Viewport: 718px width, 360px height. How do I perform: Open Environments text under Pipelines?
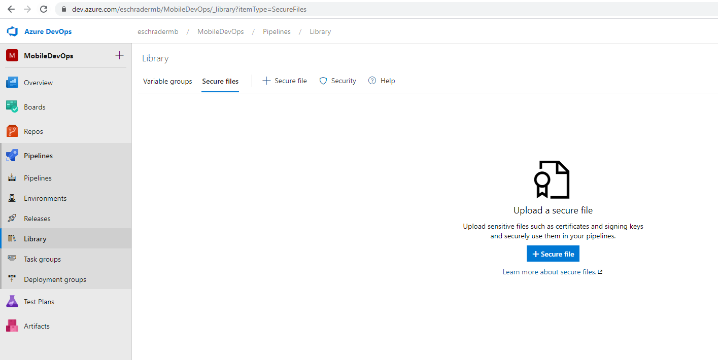[x=45, y=198]
